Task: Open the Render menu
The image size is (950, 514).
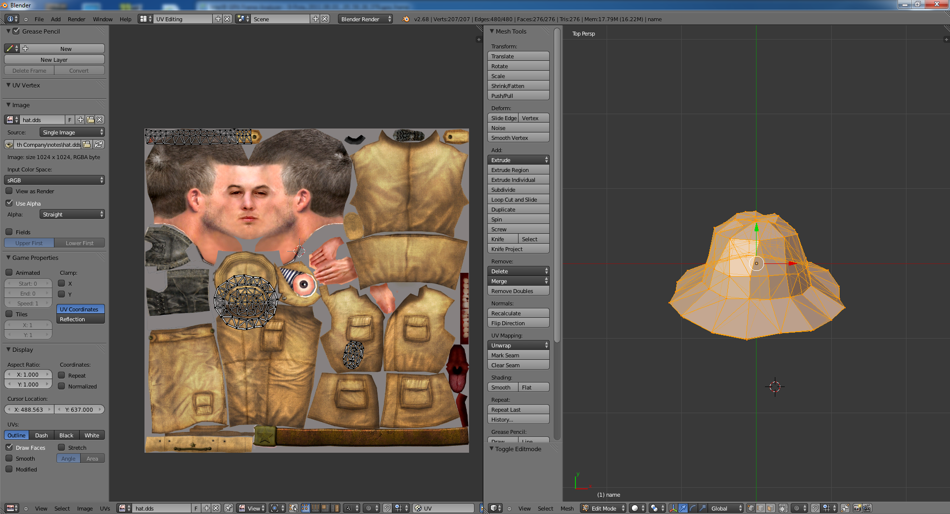Action: (x=76, y=19)
